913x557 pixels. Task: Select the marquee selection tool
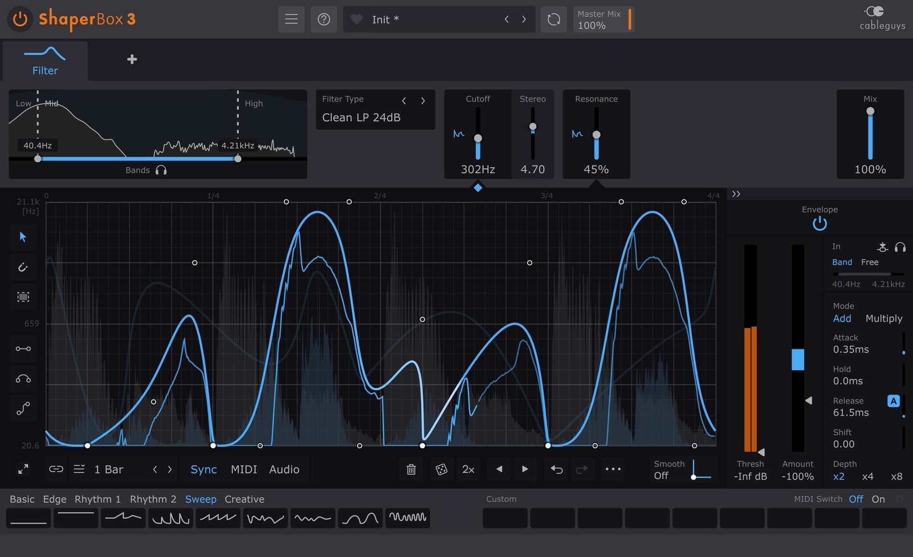[x=23, y=297]
